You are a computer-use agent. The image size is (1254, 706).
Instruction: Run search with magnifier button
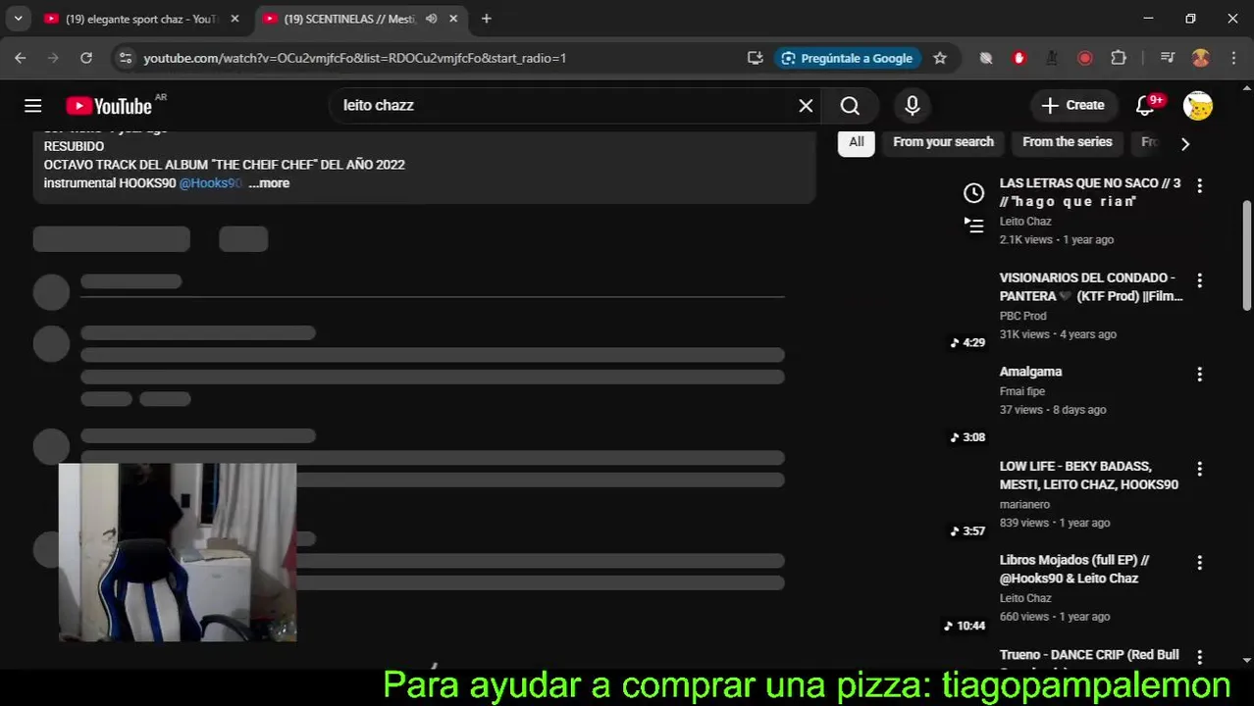pyautogui.click(x=850, y=106)
